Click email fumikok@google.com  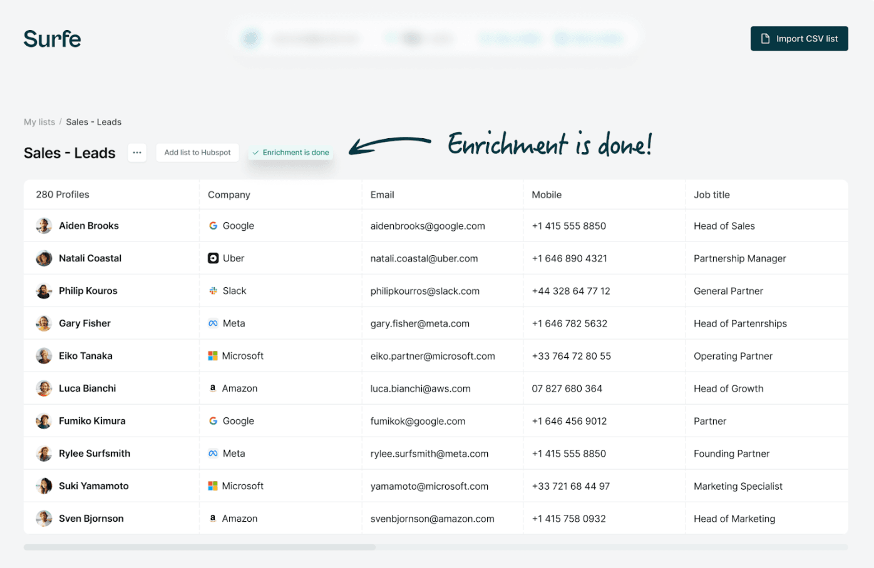(418, 421)
